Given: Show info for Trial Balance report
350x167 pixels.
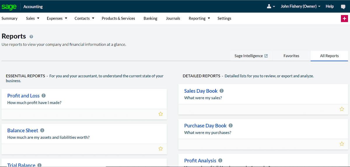Looking at the screenshot, I should click(x=39, y=165).
